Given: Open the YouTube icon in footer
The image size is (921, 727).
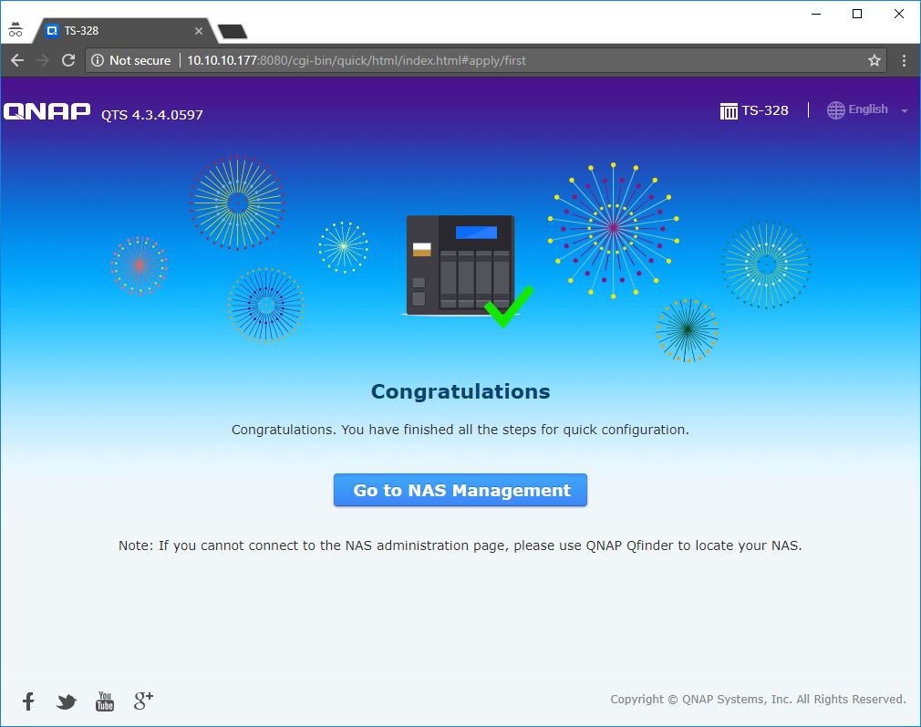Looking at the screenshot, I should coord(105,701).
